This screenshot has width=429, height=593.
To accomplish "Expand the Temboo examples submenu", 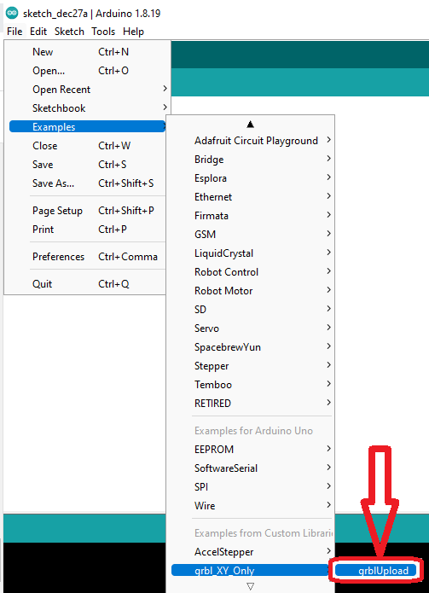I will (x=252, y=385).
